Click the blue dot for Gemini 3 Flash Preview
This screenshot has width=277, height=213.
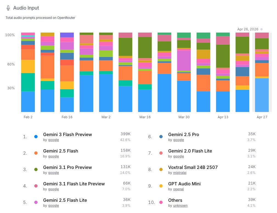click(x=36, y=137)
